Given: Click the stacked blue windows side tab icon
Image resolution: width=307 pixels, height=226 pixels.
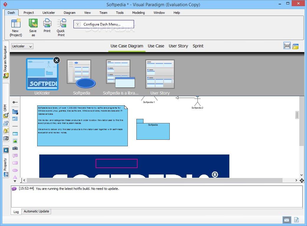Looking at the screenshot, I should [6, 123].
